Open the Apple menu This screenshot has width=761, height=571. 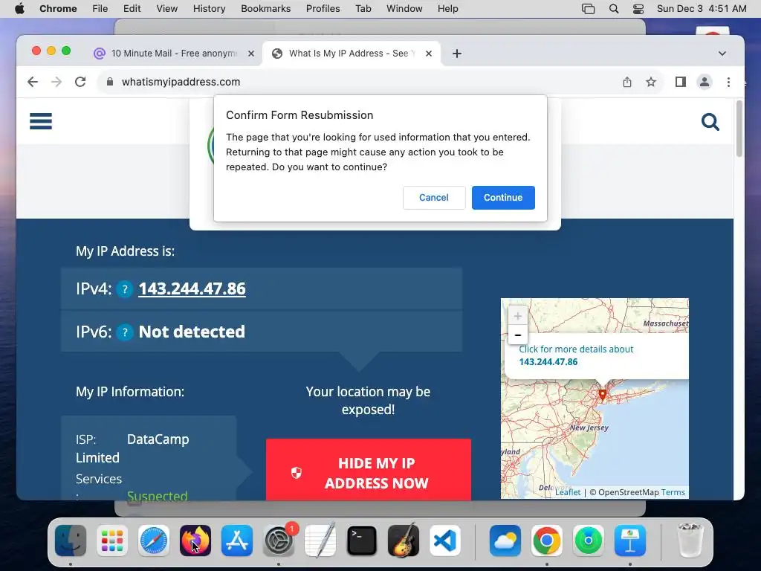pos(19,9)
